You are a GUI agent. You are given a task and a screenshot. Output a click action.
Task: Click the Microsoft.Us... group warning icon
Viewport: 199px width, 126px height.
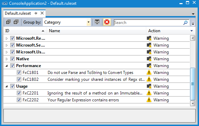(149, 52)
